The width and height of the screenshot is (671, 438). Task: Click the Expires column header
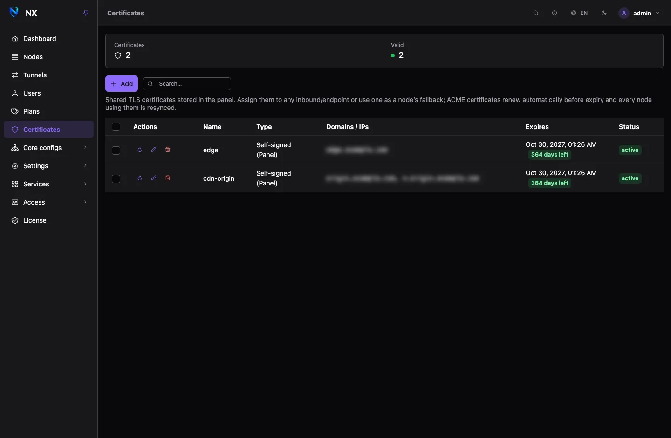pyautogui.click(x=537, y=127)
